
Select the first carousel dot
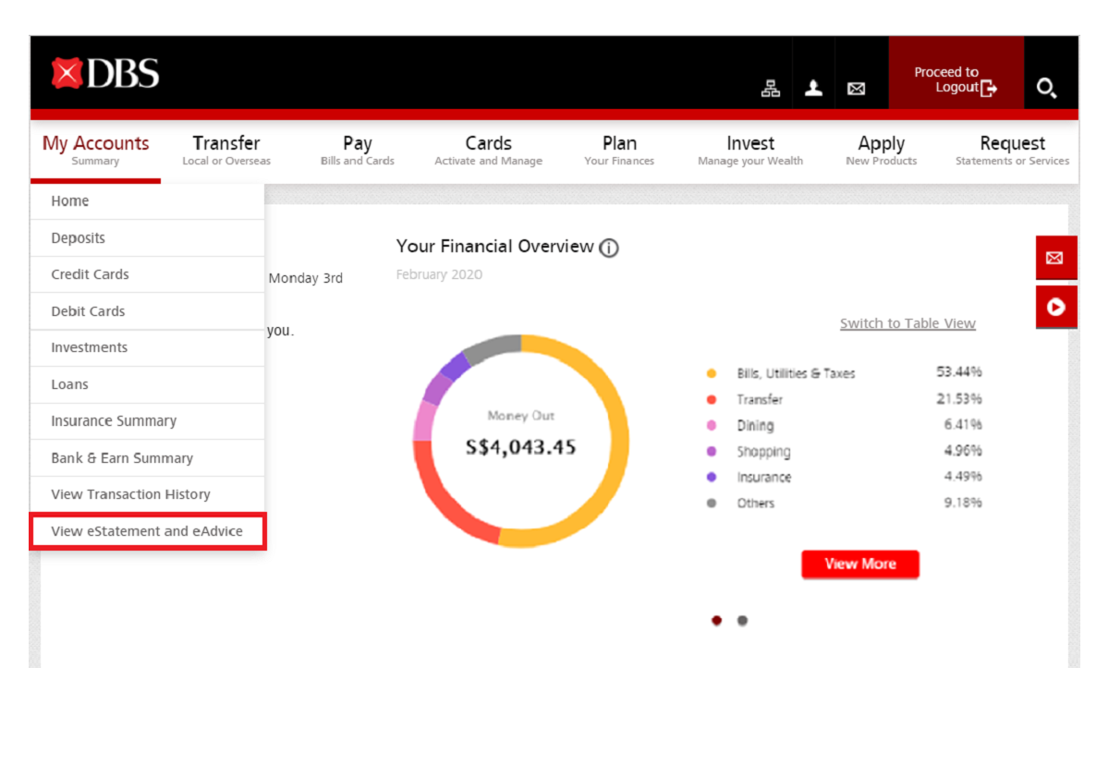pyautogui.click(x=716, y=620)
